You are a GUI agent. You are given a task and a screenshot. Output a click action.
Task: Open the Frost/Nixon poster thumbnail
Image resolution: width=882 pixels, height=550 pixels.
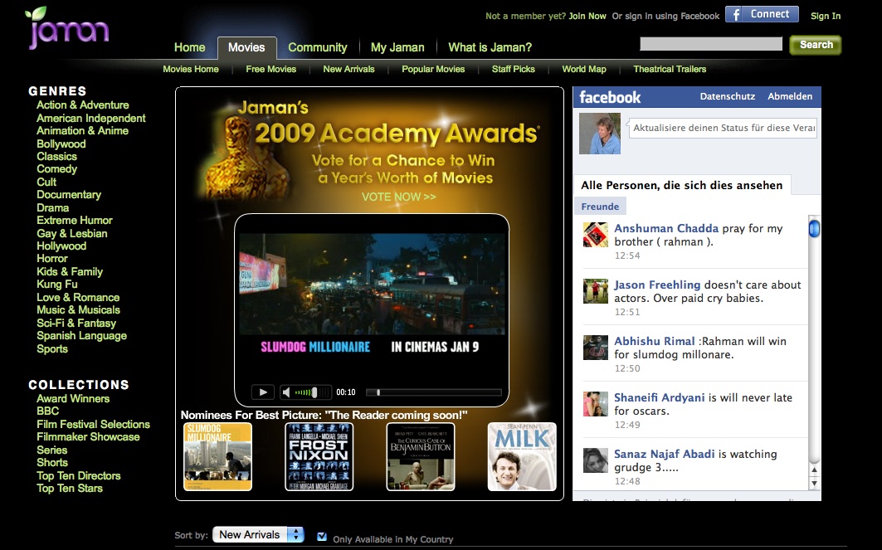[319, 456]
